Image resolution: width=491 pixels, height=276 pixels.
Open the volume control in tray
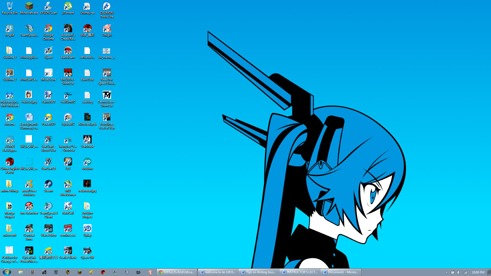[459, 272]
